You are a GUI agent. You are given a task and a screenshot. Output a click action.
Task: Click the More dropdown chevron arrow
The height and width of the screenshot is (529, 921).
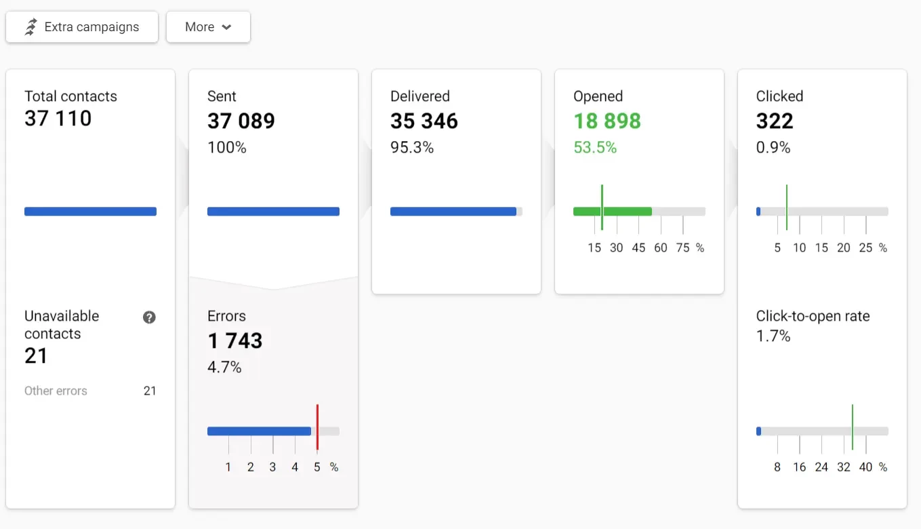tap(226, 27)
